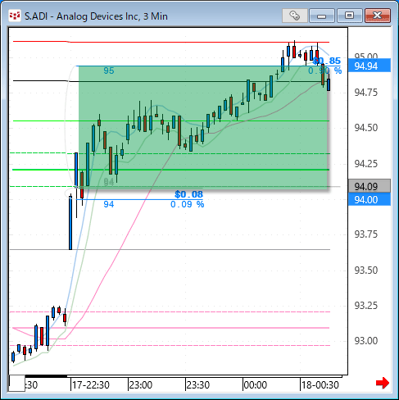399x400 pixels.
Task: Click the chart link icon in title bar
Action: coord(295,16)
